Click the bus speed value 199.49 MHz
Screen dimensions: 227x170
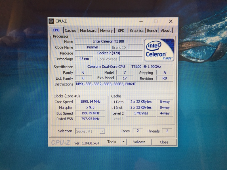(90, 113)
